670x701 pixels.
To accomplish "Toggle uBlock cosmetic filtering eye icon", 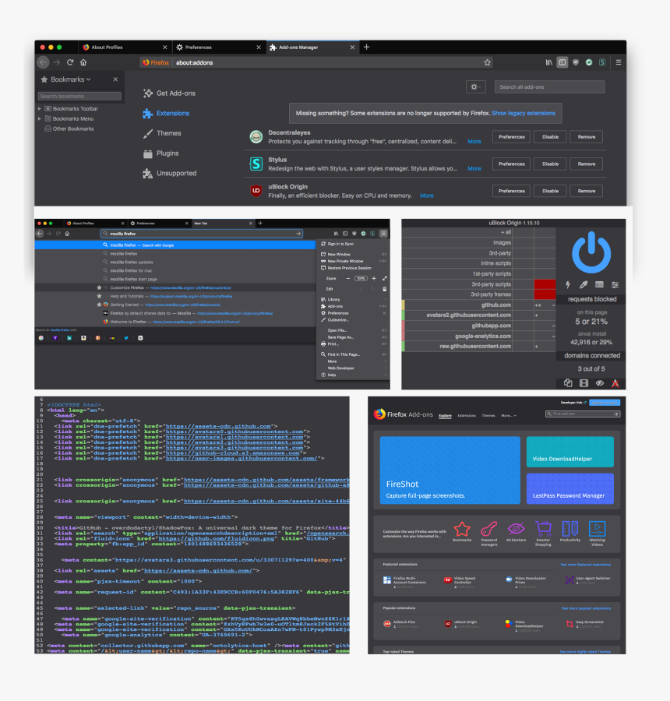I will coord(600,383).
